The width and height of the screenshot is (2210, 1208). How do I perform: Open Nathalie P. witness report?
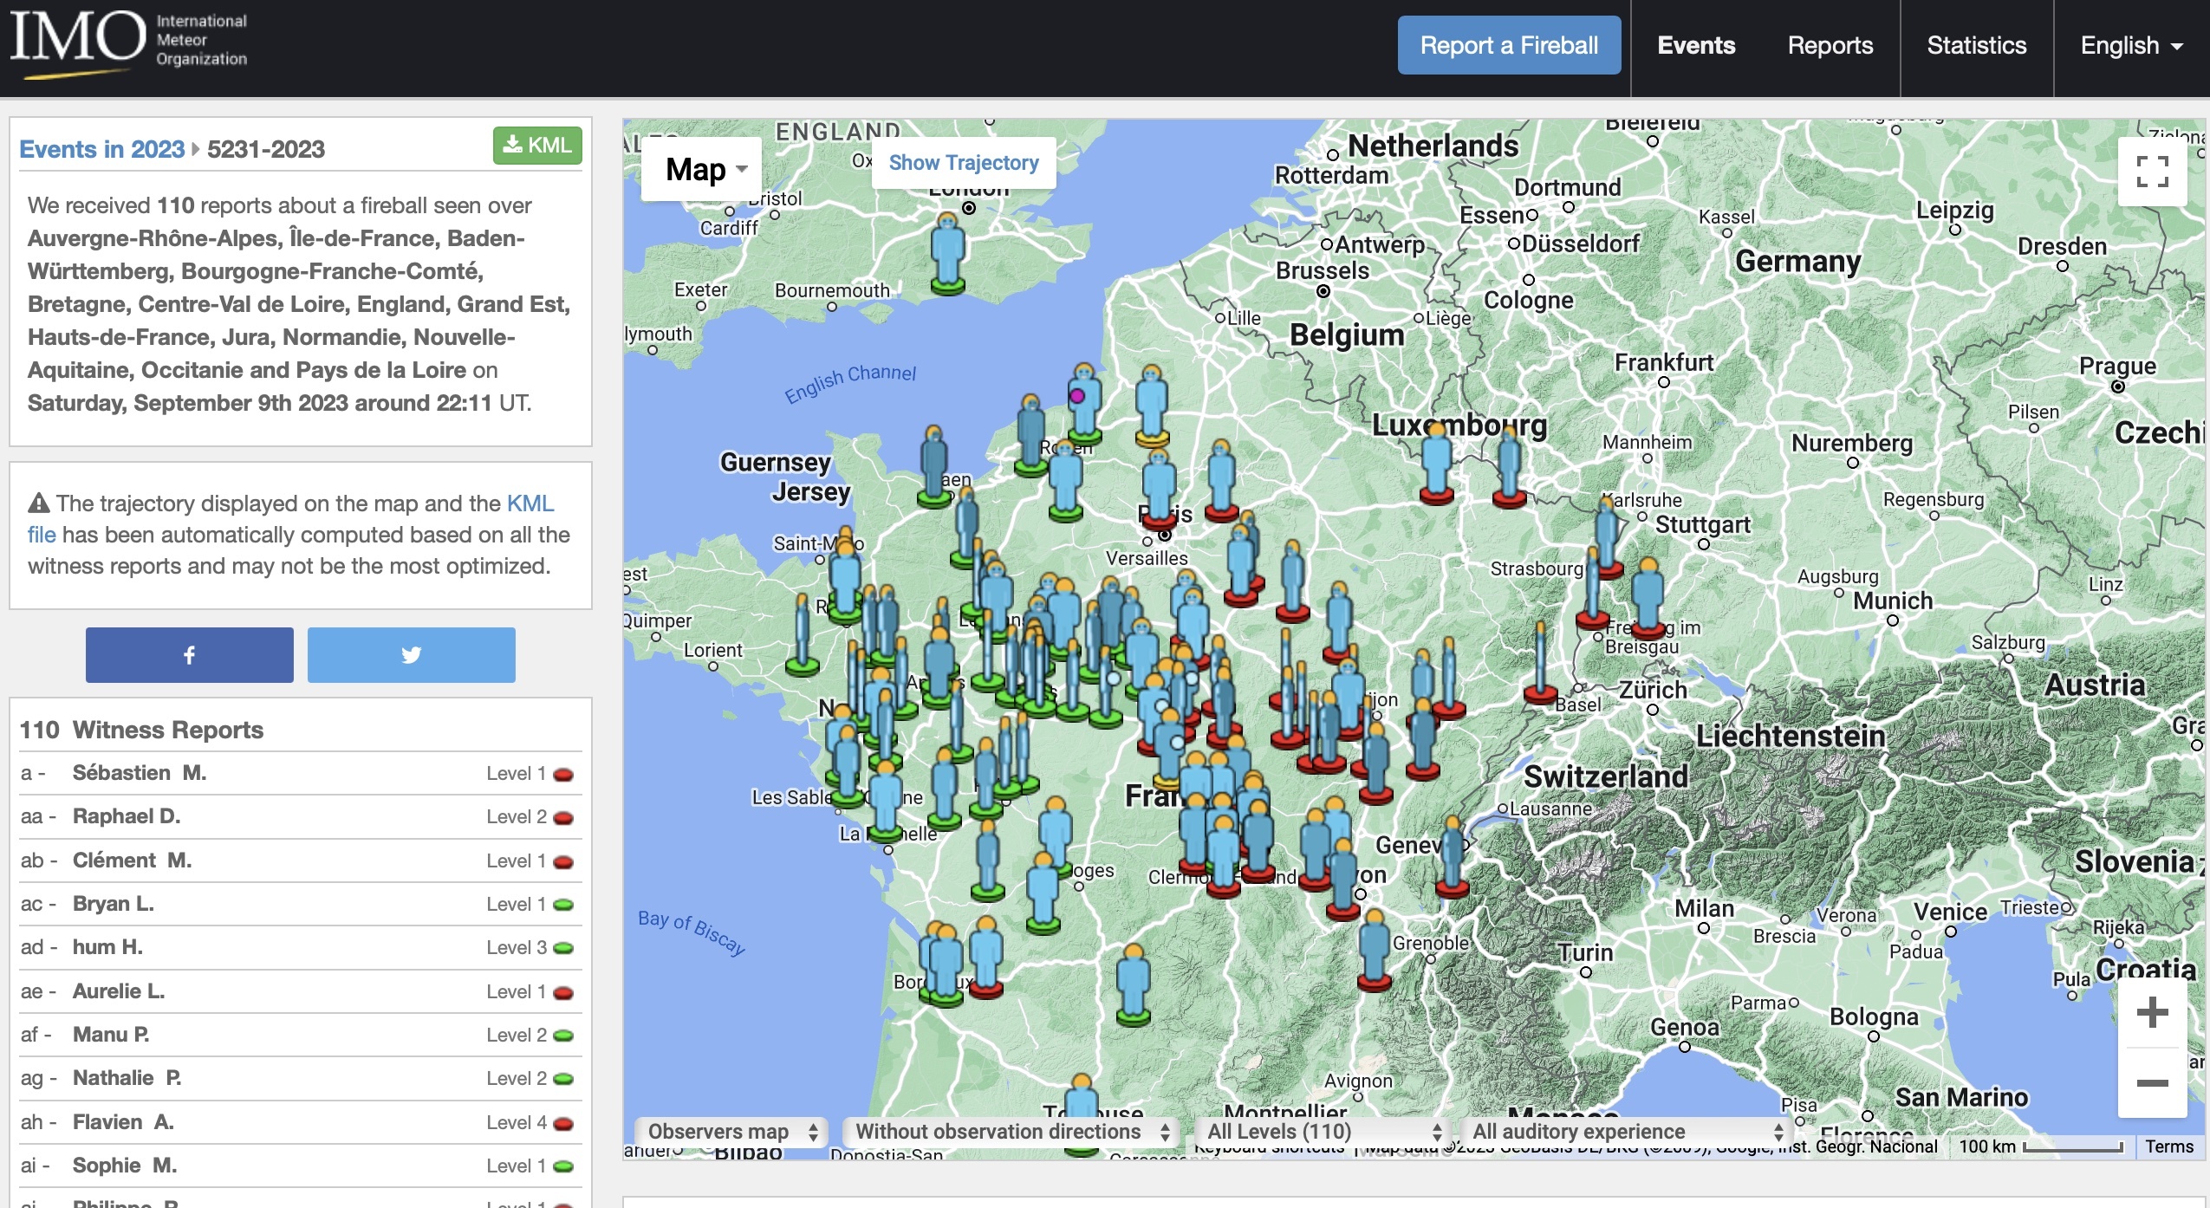[x=127, y=1078]
